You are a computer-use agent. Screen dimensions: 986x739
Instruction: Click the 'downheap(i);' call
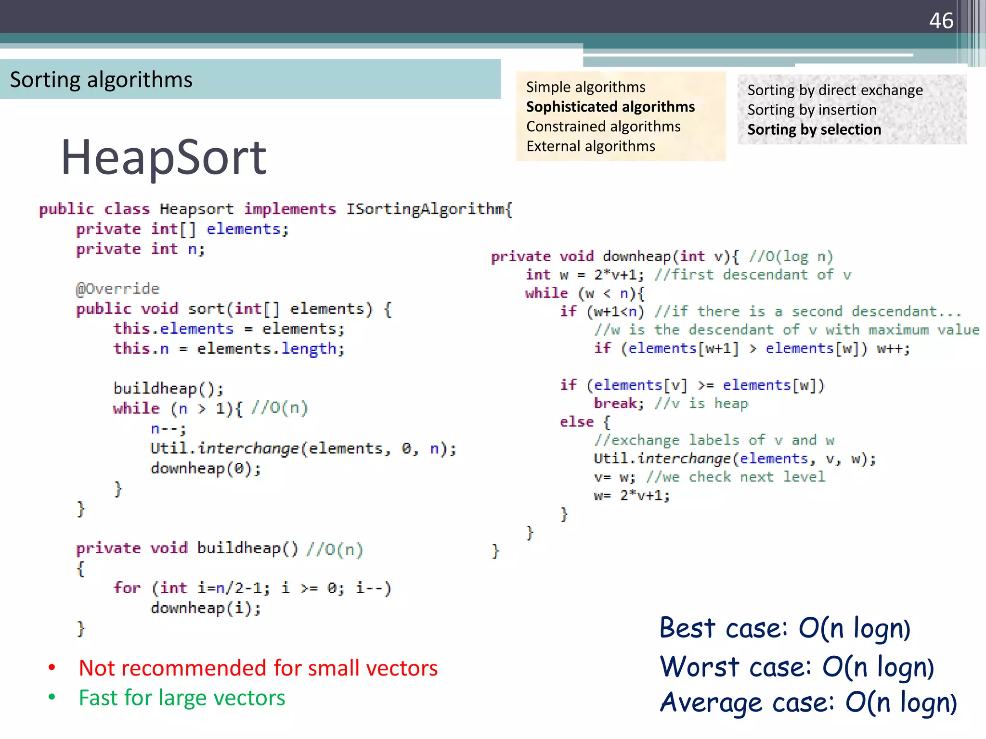click(x=206, y=609)
